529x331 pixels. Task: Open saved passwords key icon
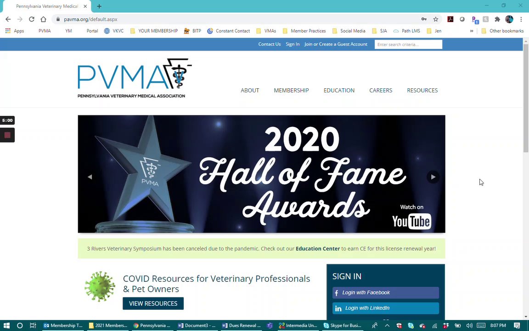[x=424, y=19]
